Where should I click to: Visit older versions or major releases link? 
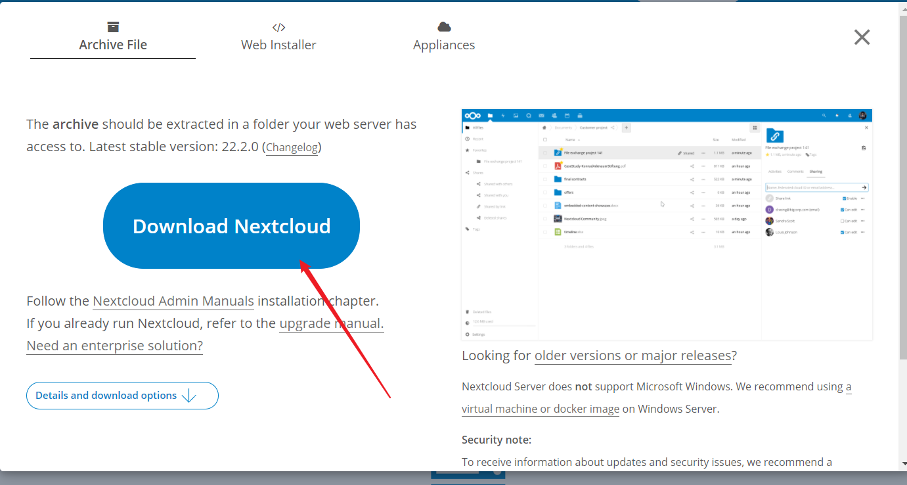(x=632, y=356)
